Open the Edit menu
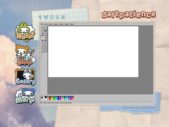Image resolution: width=169 pixels, height=127 pixels. coord(46,24)
